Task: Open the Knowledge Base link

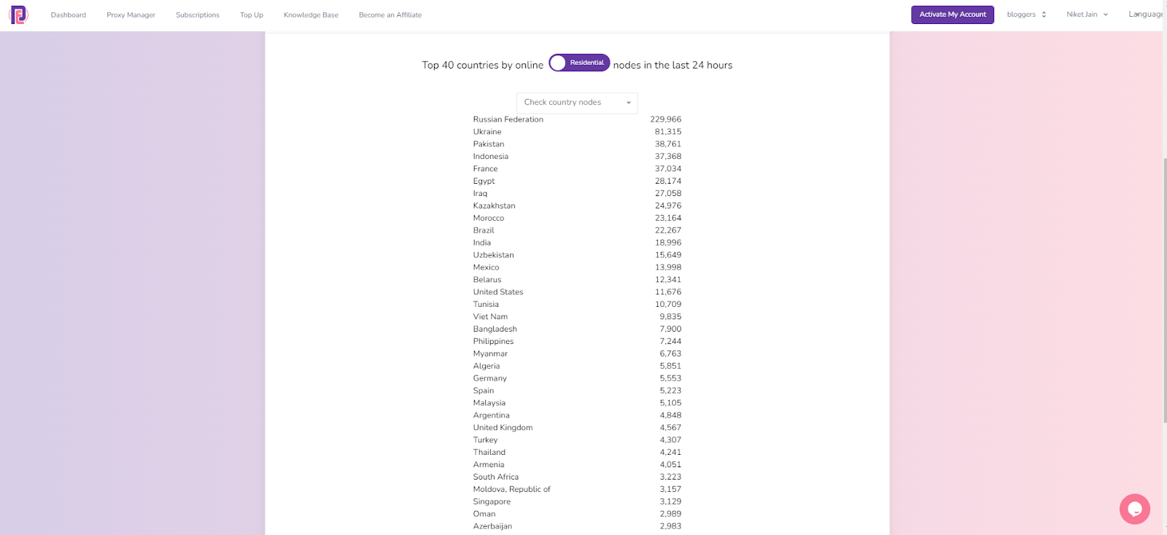Action: tap(311, 15)
